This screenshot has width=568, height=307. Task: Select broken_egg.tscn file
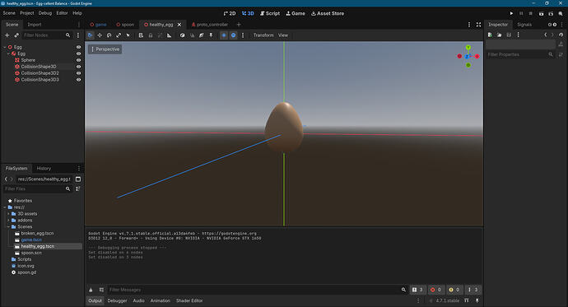click(x=37, y=233)
